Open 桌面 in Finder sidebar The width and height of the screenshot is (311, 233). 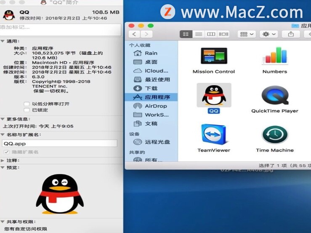tap(151, 62)
